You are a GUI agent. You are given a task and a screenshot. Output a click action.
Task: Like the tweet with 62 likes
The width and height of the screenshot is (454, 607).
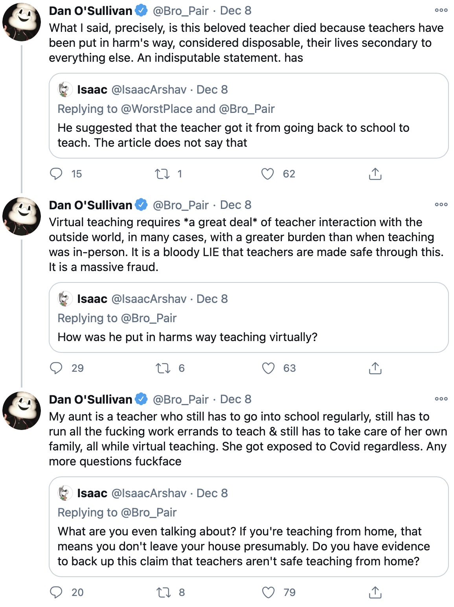pyautogui.click(x=268, y=174)
